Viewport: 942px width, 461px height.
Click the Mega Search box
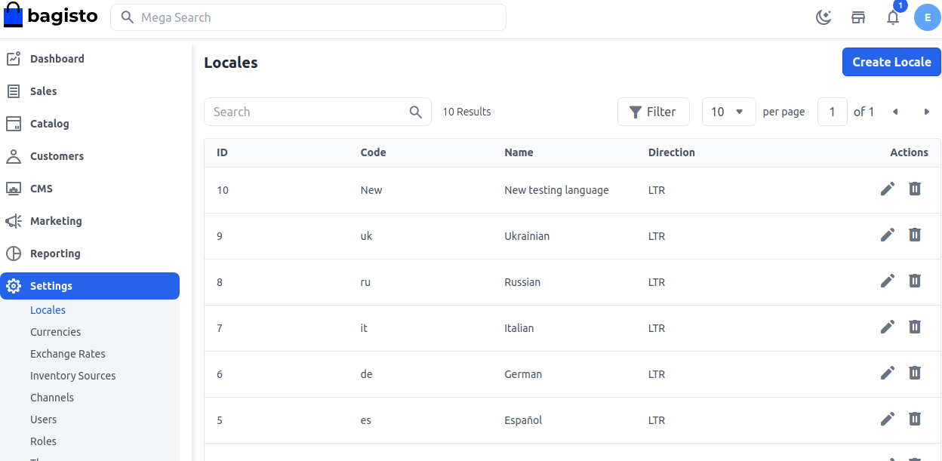click(317, 17)
